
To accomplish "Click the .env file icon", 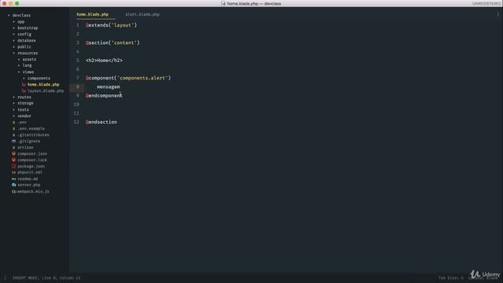I will pos(14,123).
